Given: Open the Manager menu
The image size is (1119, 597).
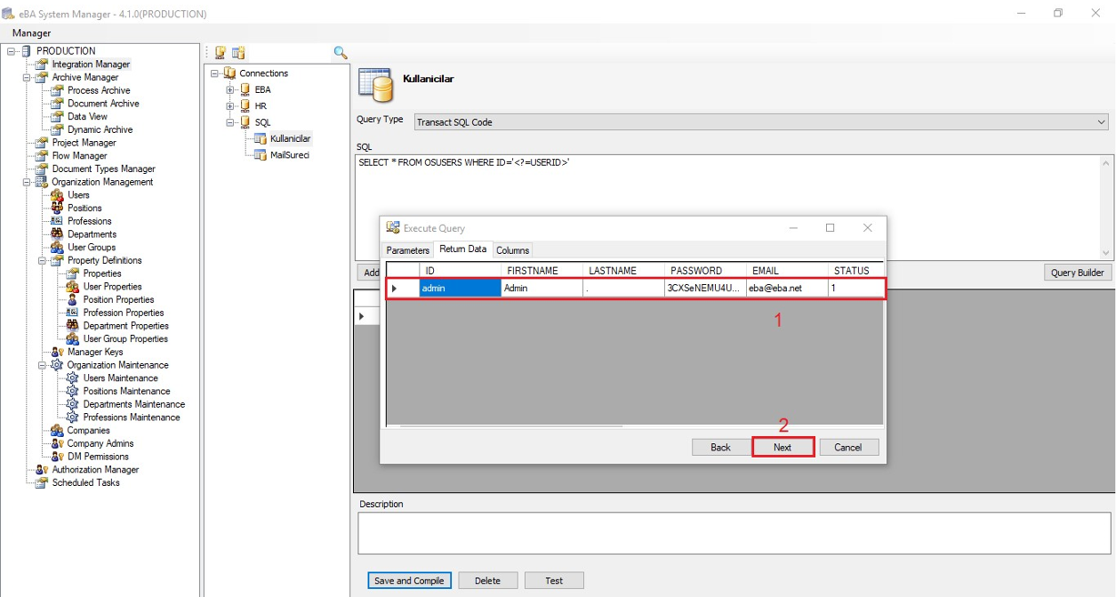Looking at the screenshot, I should click(31, 33).
